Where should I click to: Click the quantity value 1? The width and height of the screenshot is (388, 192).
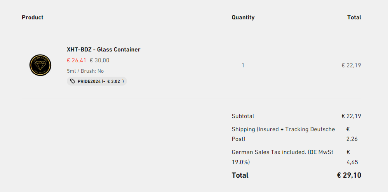[243, 65]
